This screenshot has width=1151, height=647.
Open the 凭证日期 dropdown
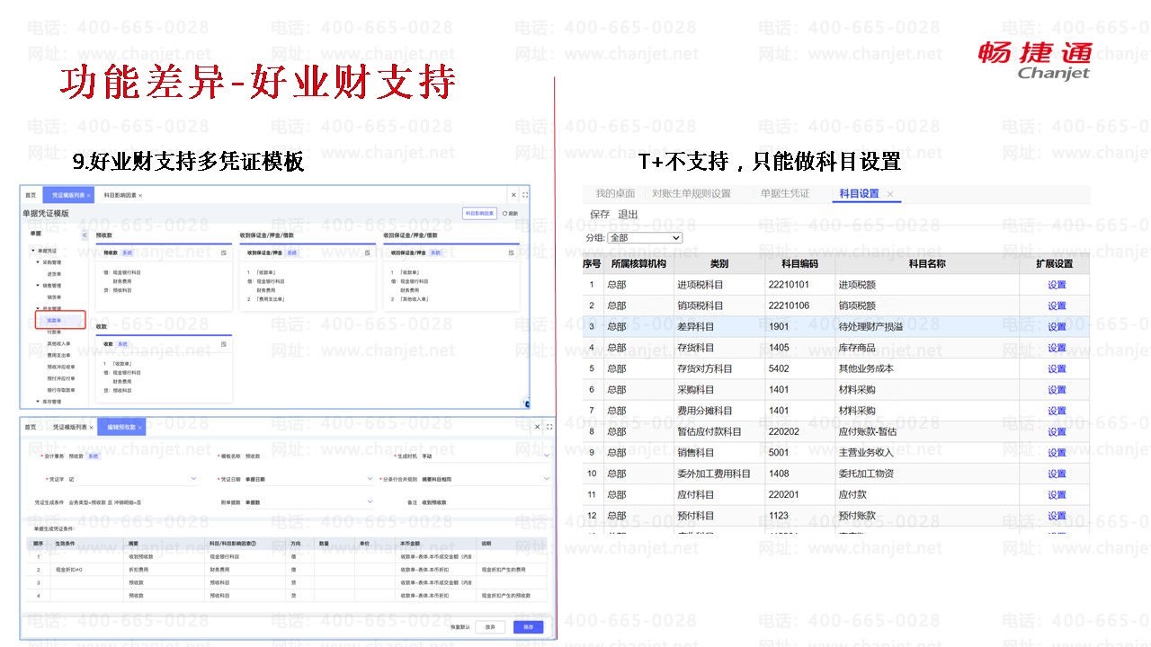(308, 479)
